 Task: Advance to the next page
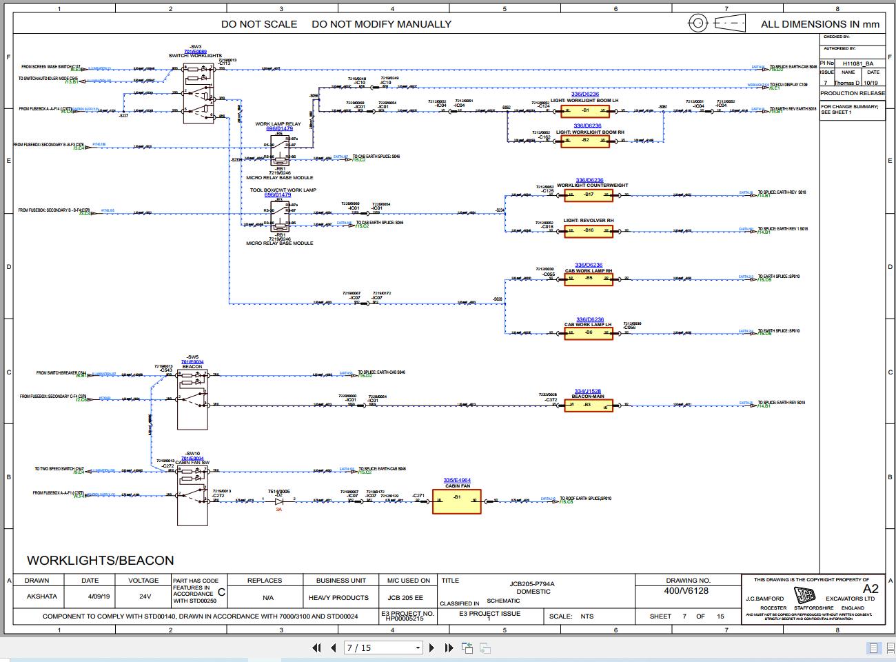(432, 648)
